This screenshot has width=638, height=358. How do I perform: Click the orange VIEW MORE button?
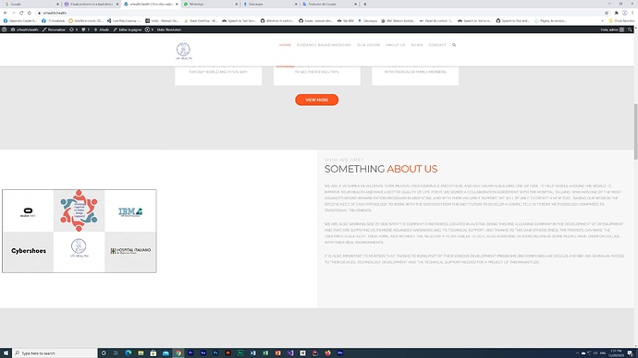coord(316,100)
